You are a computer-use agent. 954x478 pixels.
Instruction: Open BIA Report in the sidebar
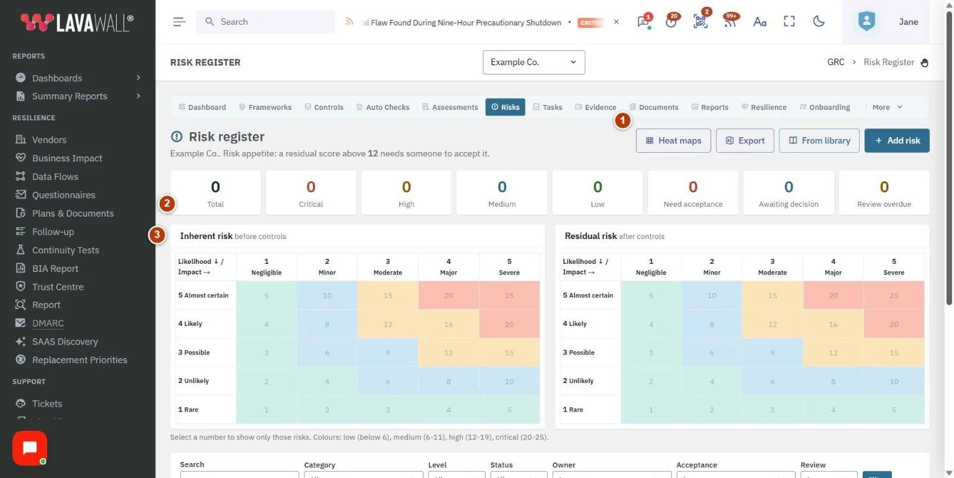[55, 268]
